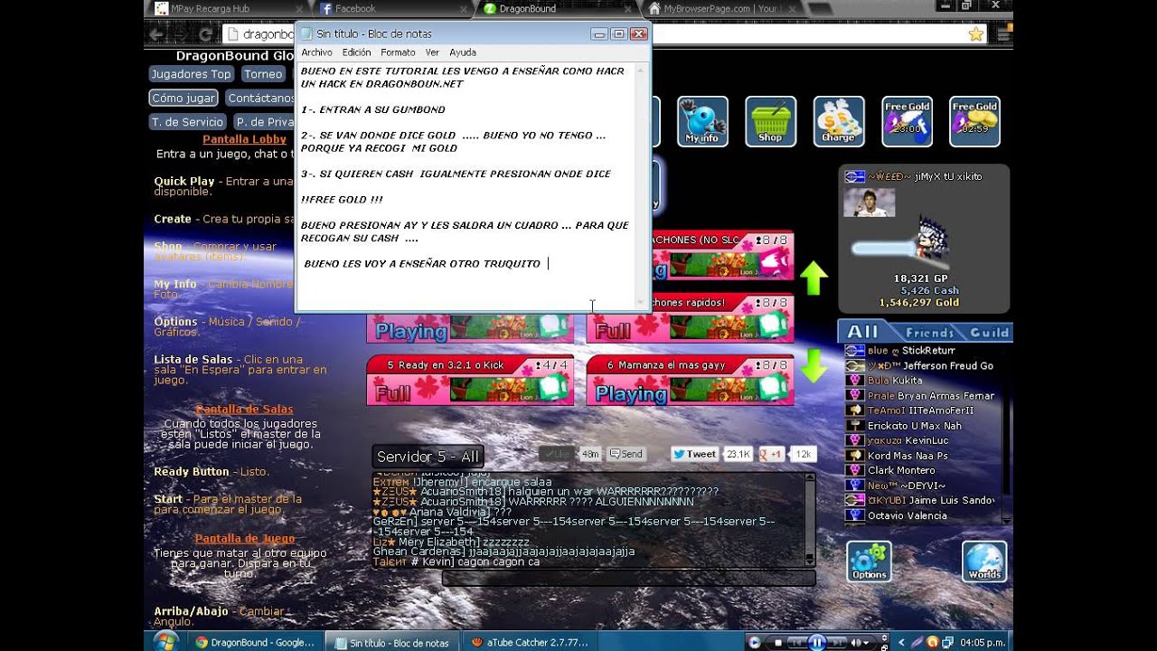This screenshot has height=651, width=1157.
Task: Click the chat message input field
Action: (628, 578)
